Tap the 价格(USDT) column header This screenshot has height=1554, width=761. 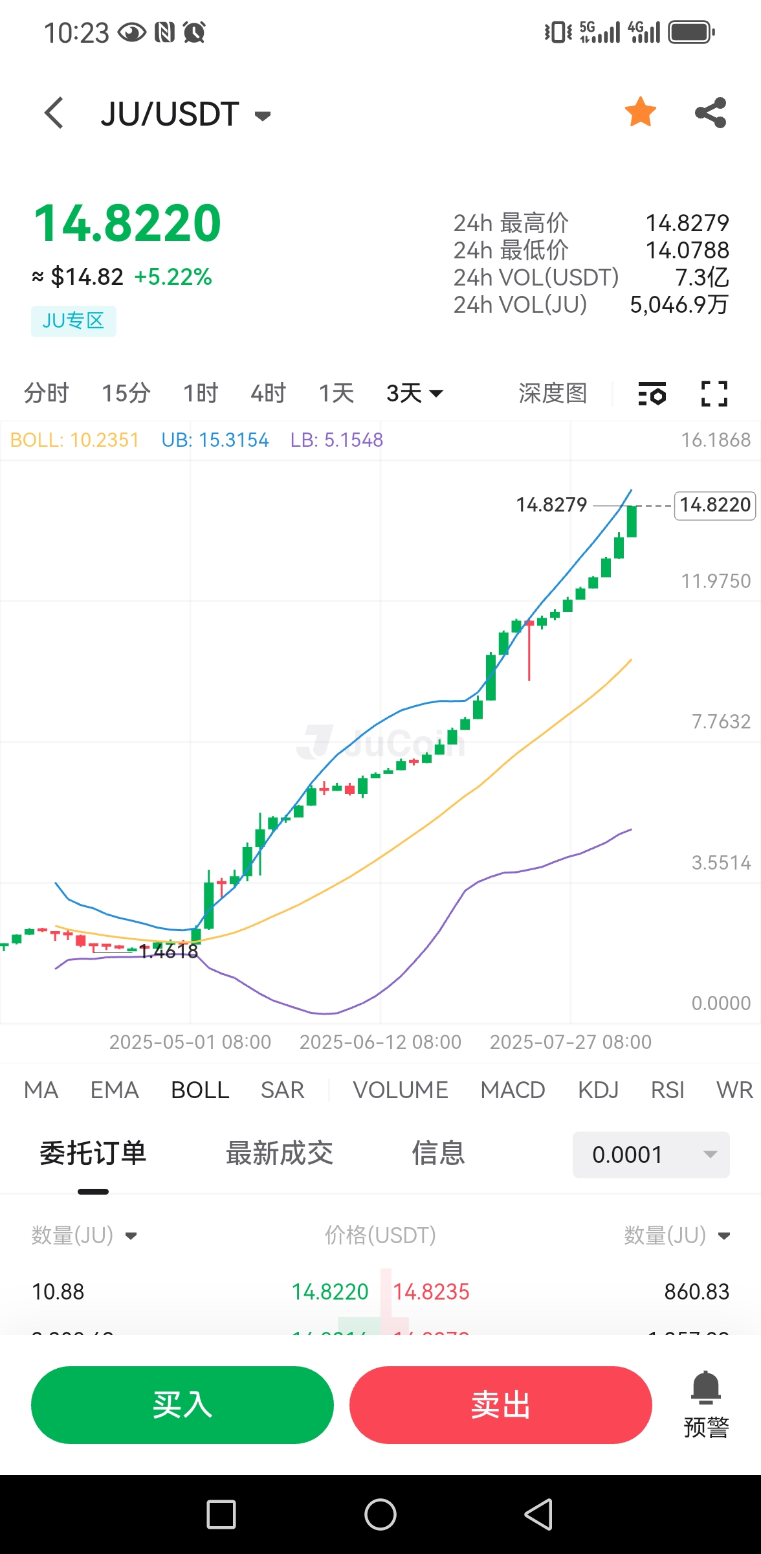tap(380, 1235)
